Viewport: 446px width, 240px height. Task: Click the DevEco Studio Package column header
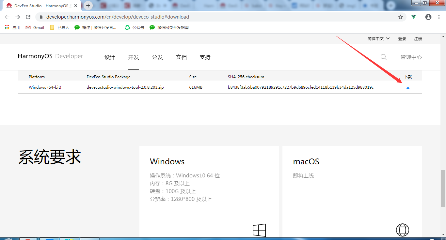(x=108, y=77)
